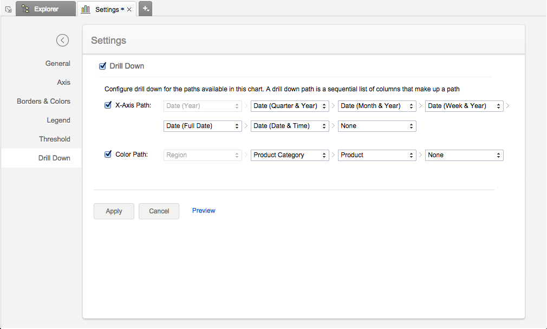Open the Threshold settings section
The image size is (547, 329).
(54, 139)
